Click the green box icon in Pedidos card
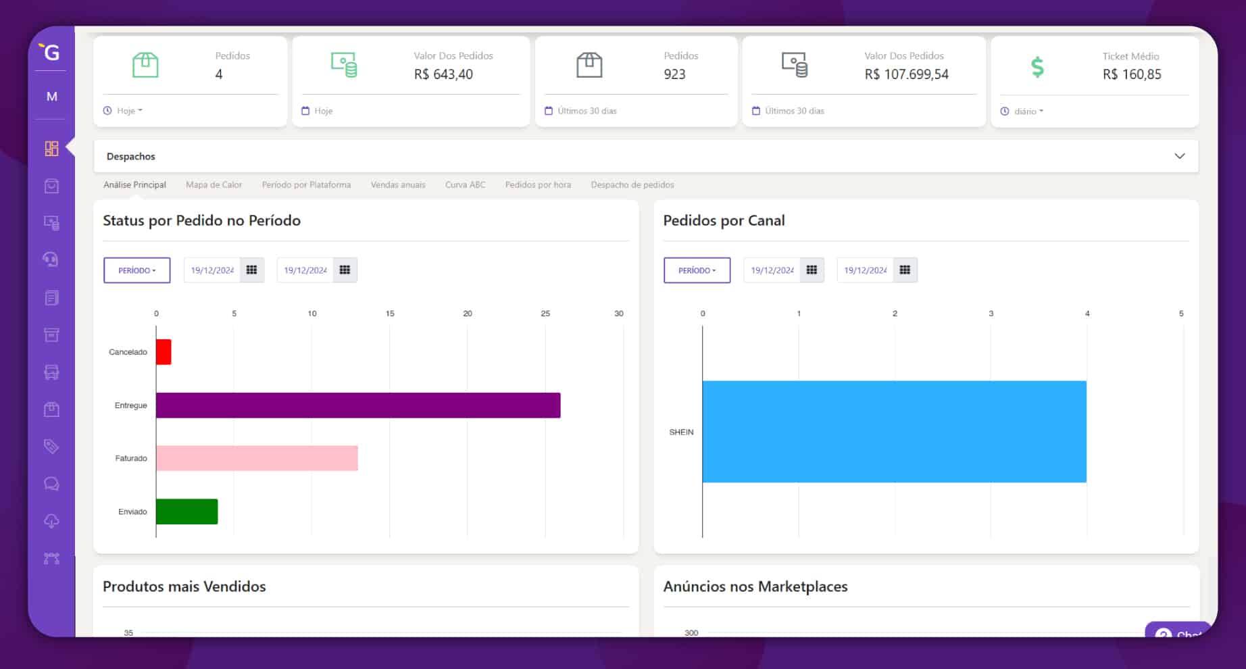The height and width of the screenshot is (669, 1246). 145,65
